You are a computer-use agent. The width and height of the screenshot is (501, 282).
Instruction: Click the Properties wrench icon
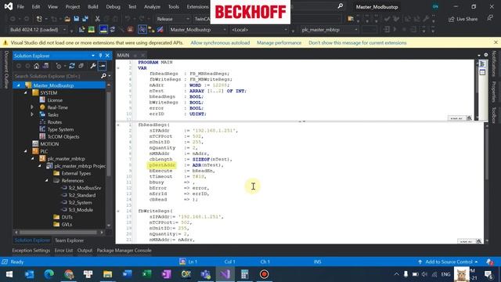point(93,66)
